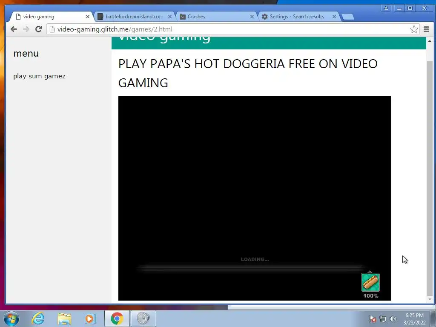Screen dimensions: 436x327
Task: Open the play sum gamez link
Action: [x=40, y=76]
